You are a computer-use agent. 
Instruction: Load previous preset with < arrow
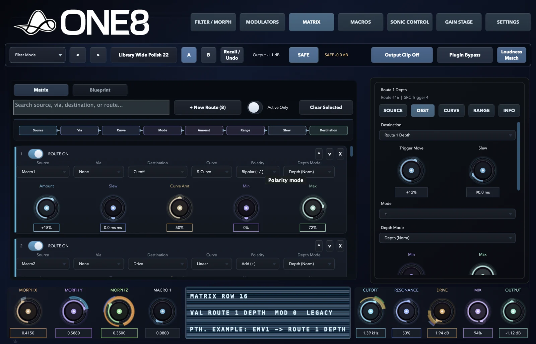(x=78, y=55)
